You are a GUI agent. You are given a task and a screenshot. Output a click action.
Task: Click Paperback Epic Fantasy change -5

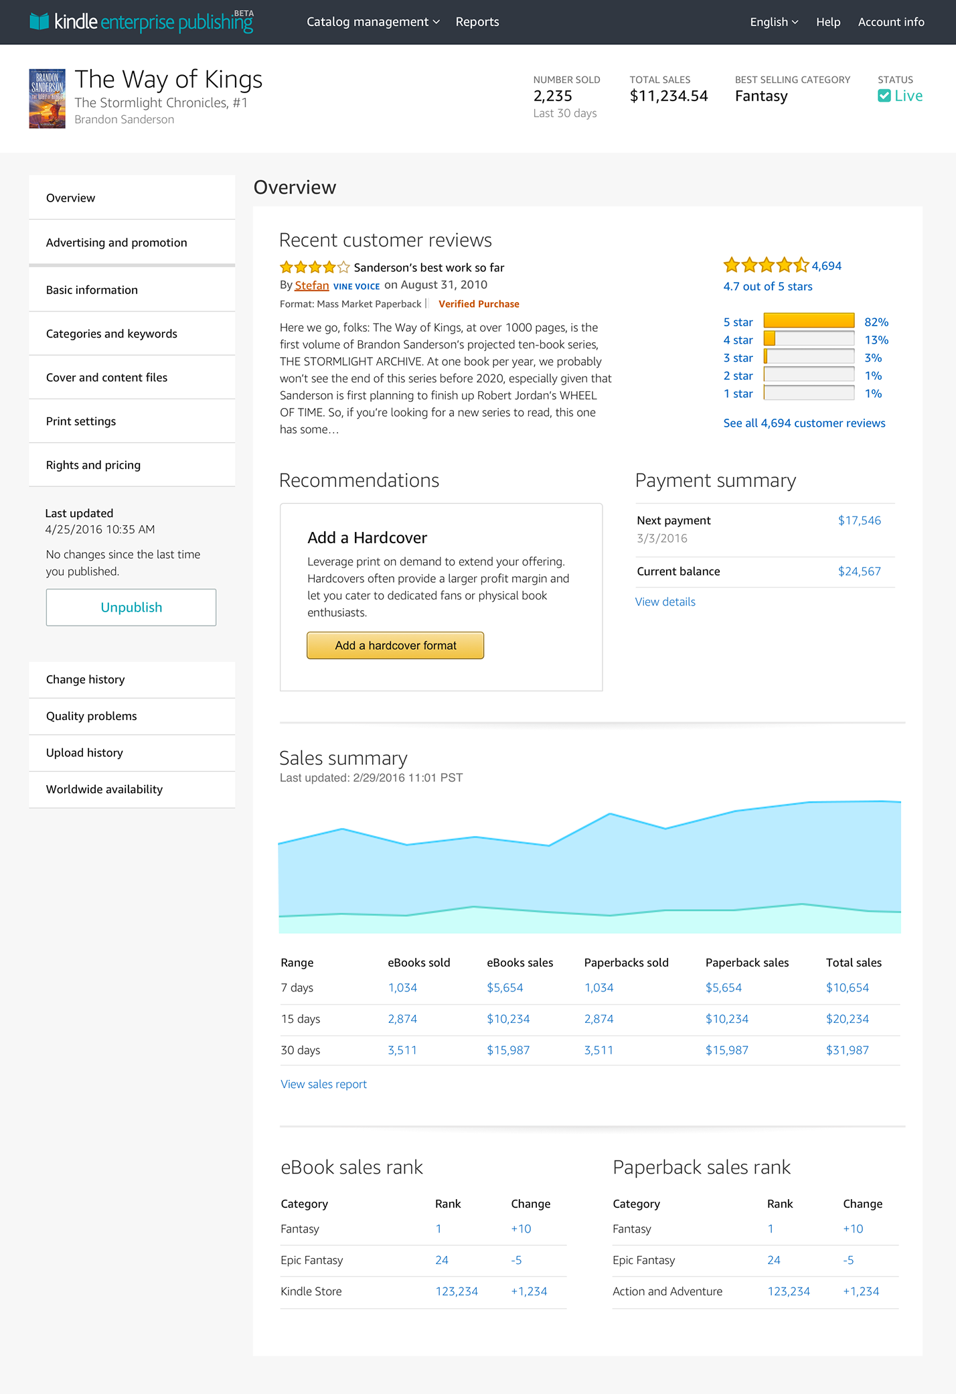click(x=848, y=1260)
